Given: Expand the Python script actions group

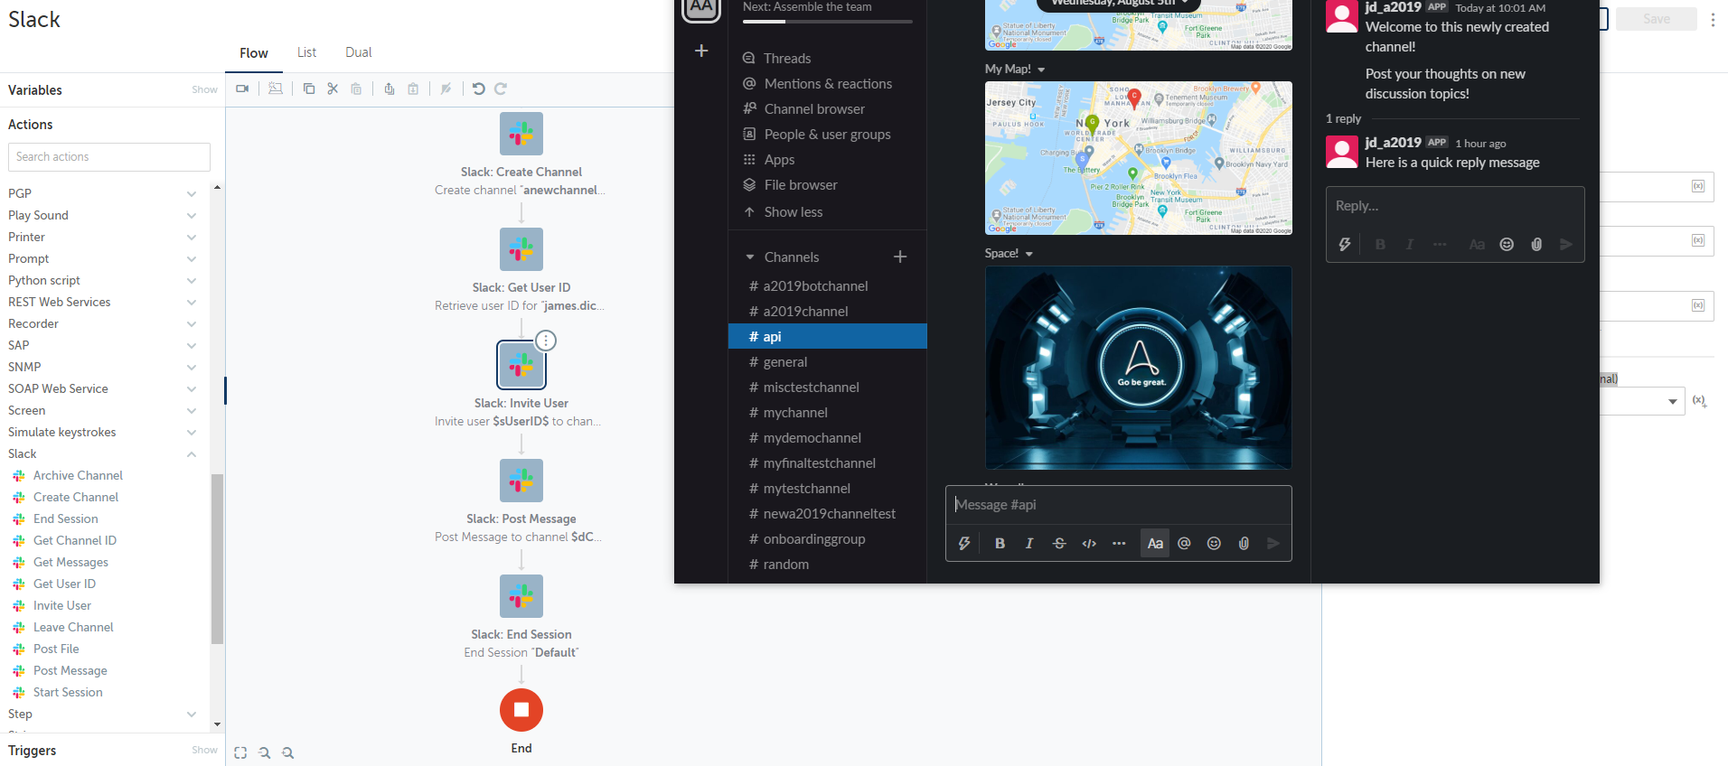Looking at the screenshot, I should (192, 280).
